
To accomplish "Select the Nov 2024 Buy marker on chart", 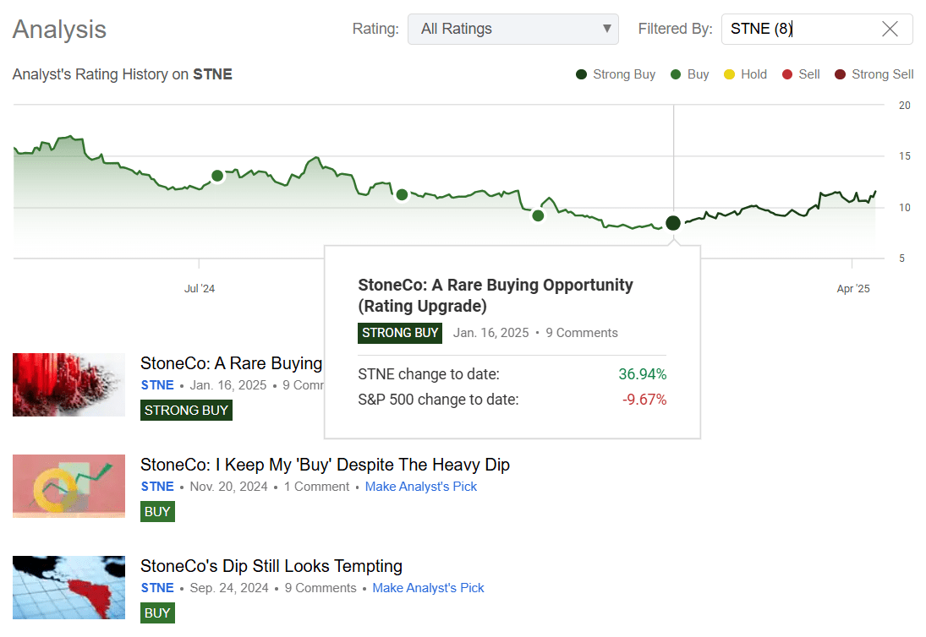I will tap(538, 215).
